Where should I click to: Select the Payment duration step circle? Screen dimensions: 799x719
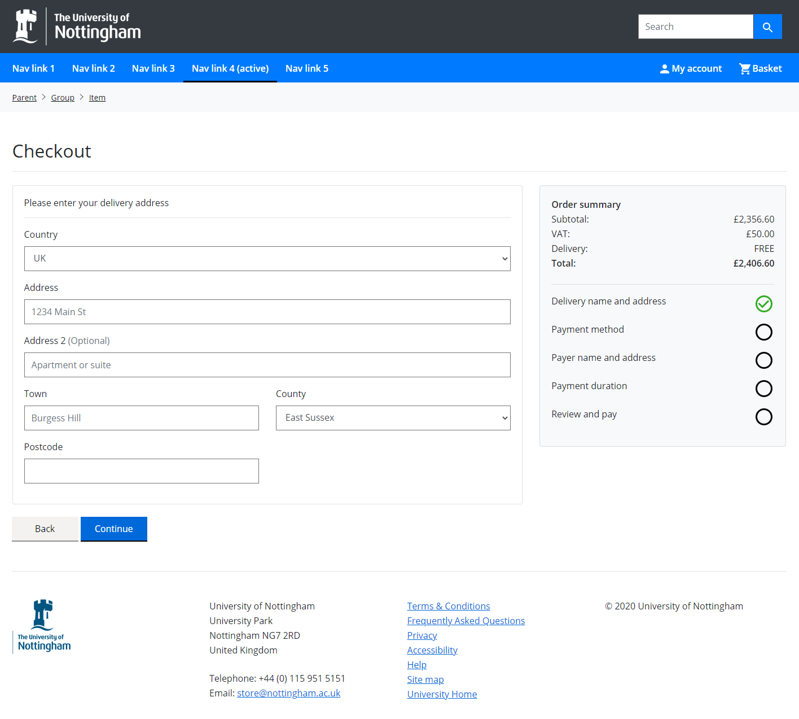(x=763, y=389)
